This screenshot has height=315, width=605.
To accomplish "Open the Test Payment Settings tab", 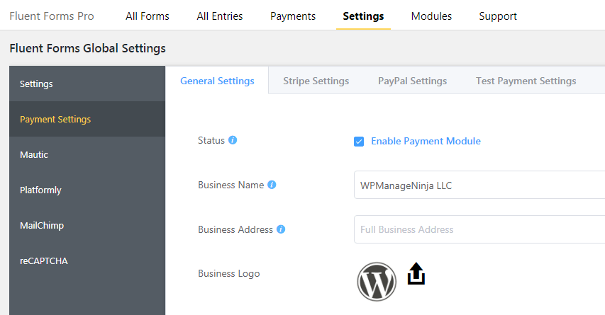I will pyautogui.click(x=526, y=81).
